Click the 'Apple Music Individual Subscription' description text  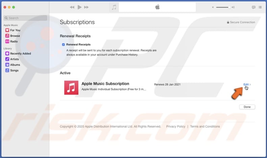[x=114, y=89]
